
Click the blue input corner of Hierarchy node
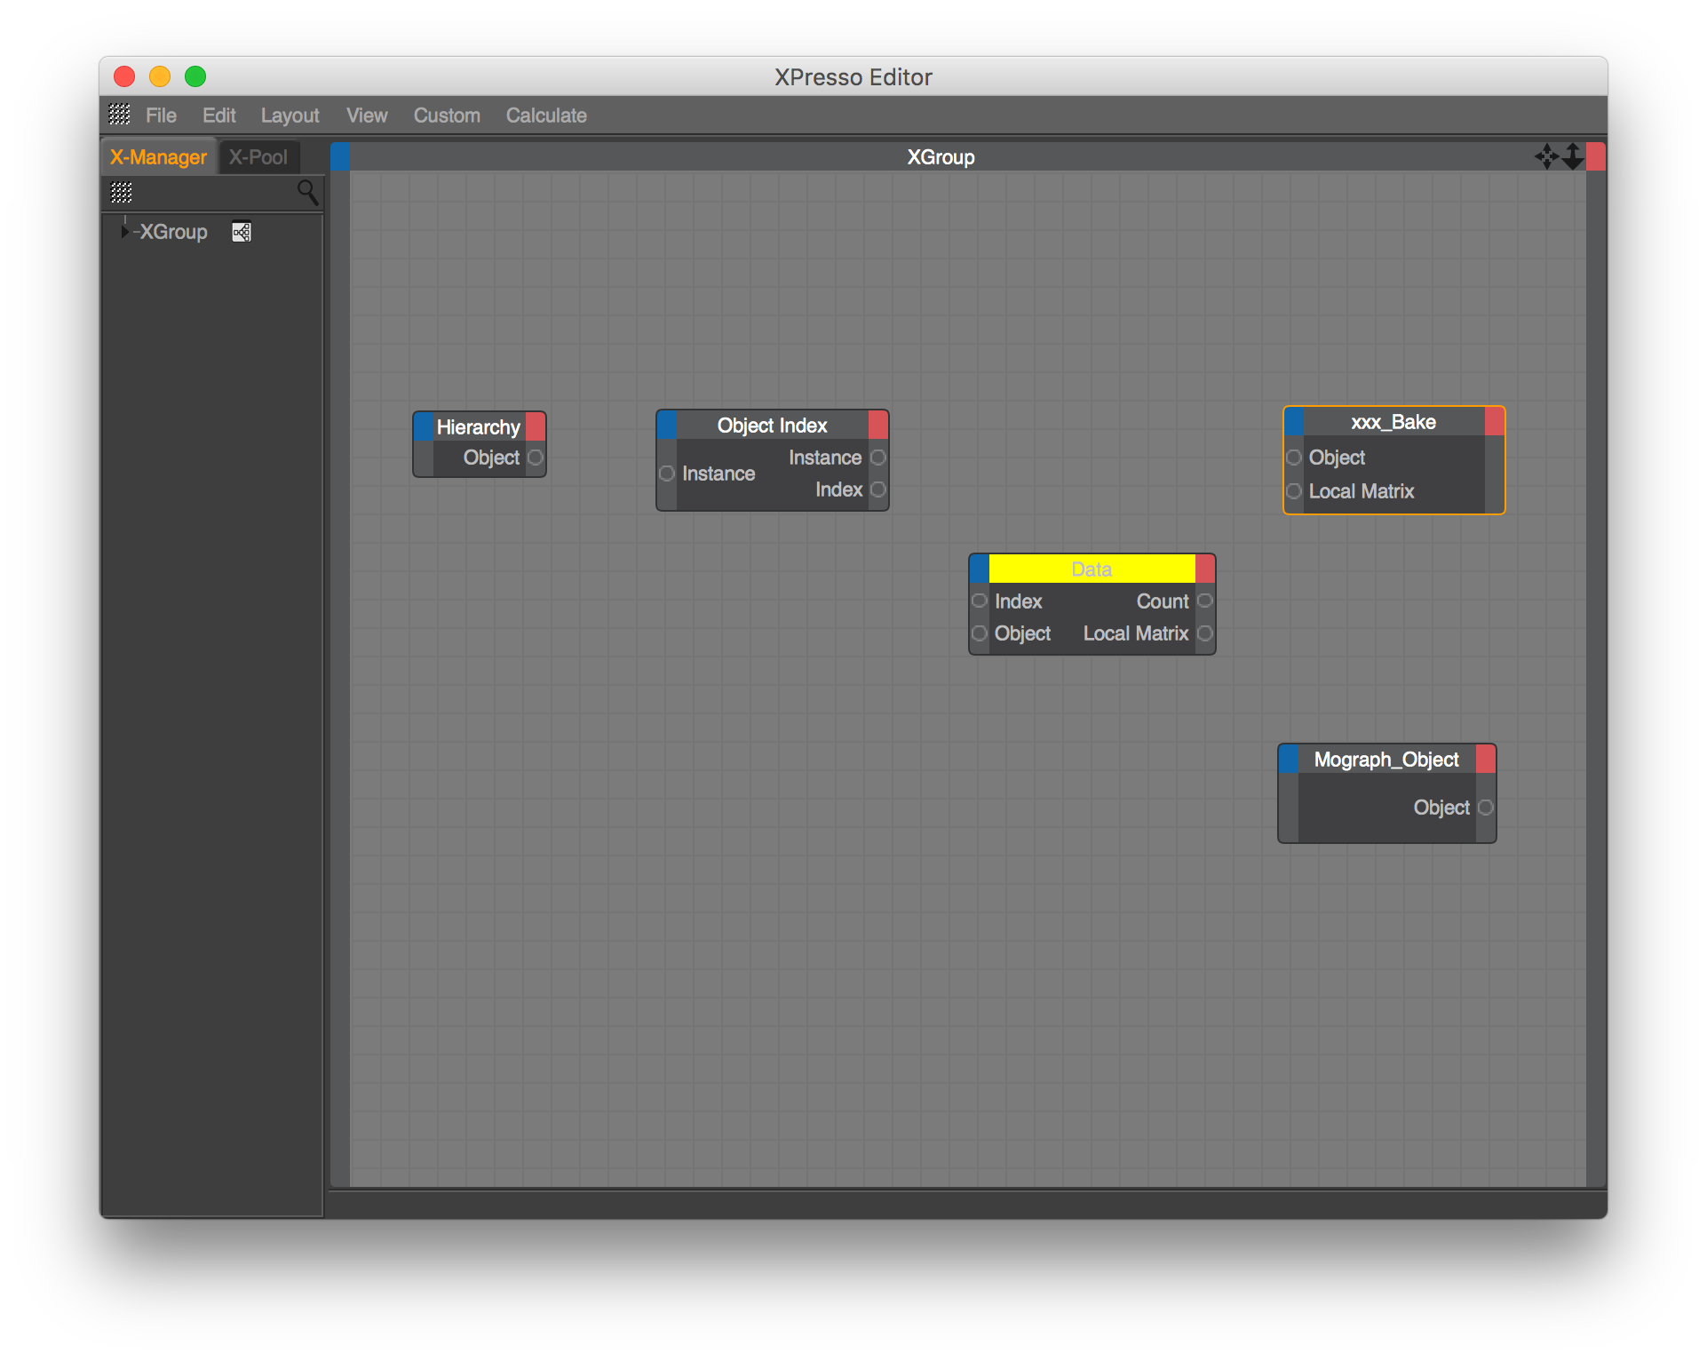[424, 426]
